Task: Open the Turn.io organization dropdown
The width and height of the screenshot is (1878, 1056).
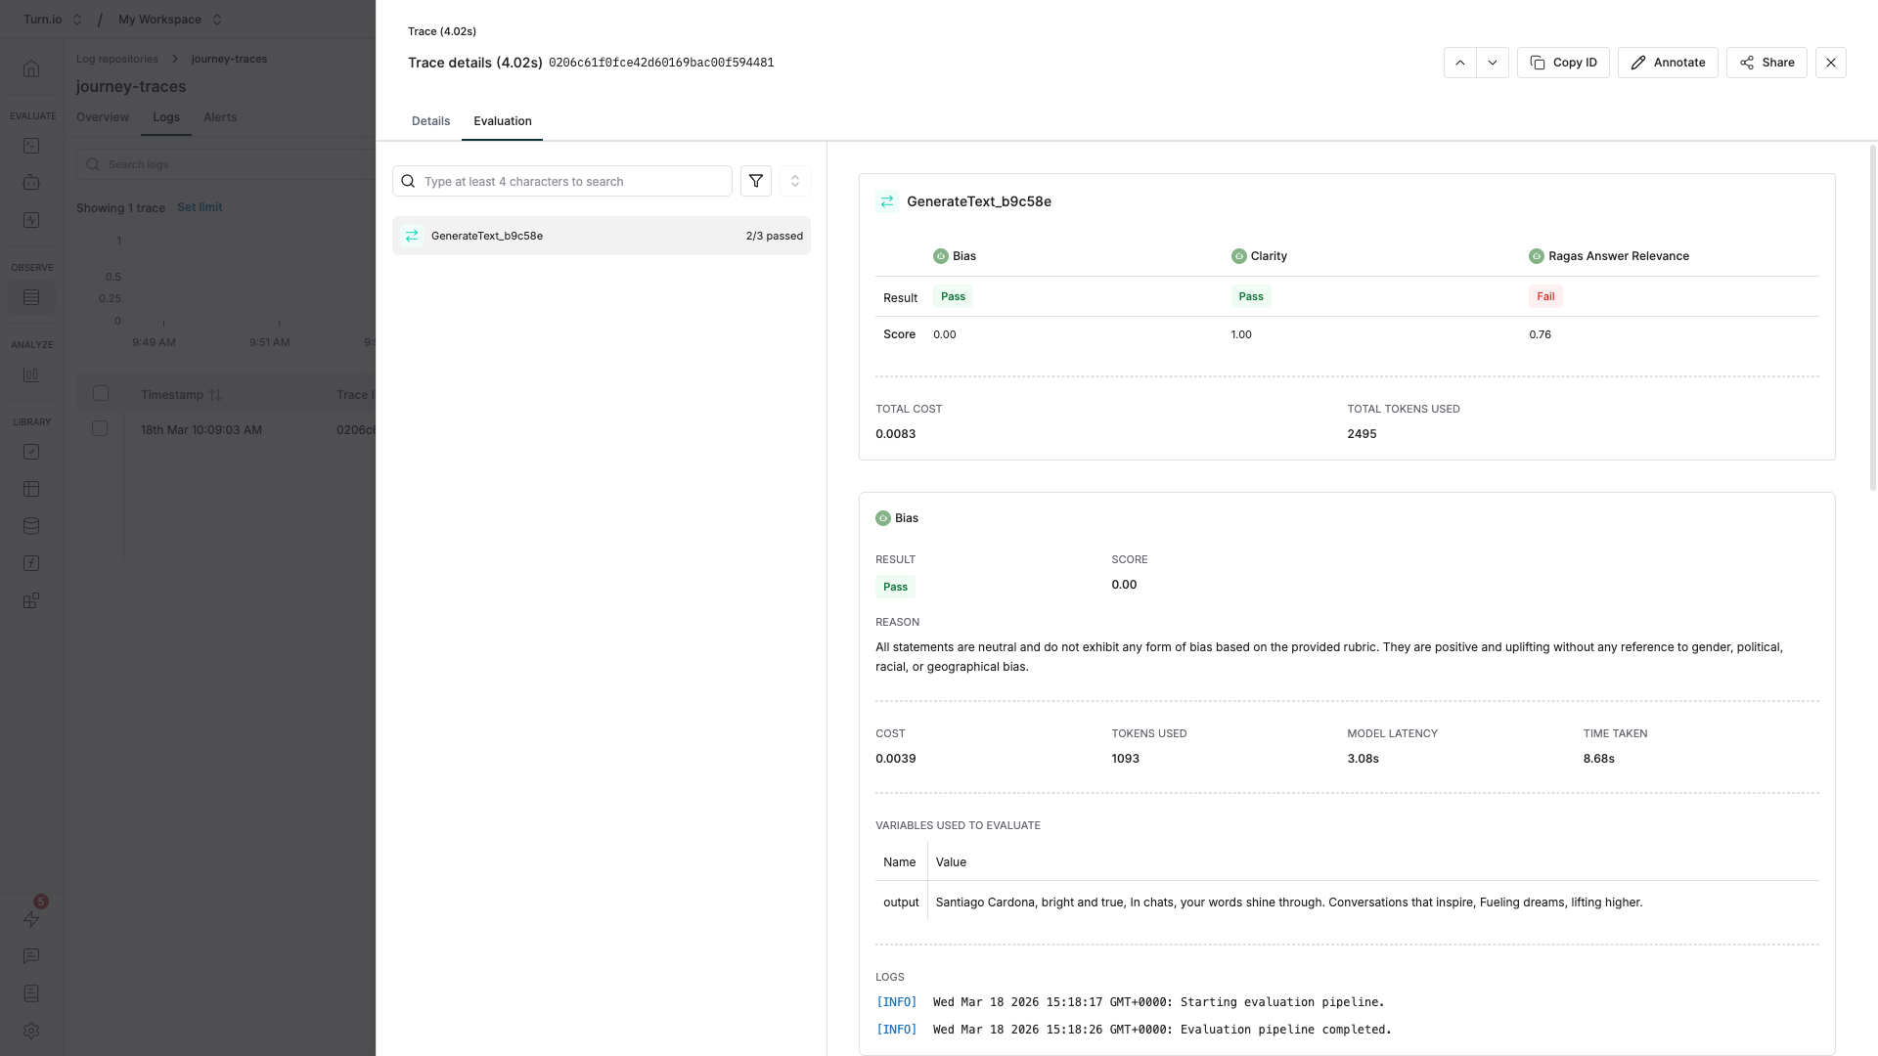Action: coord(53,20)
